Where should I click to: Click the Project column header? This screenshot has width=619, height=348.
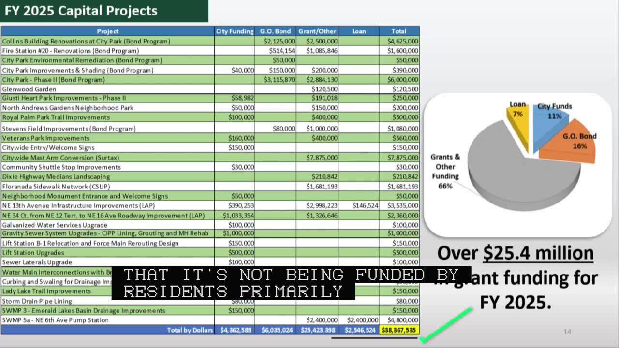click(x=107, y=31)
